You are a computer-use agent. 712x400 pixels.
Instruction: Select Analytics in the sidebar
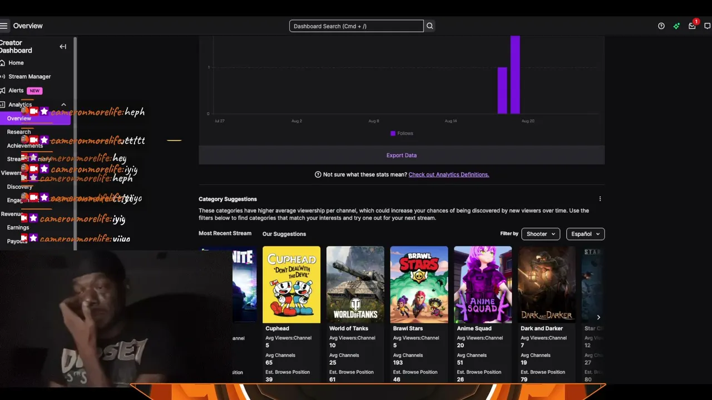point(20,104)
